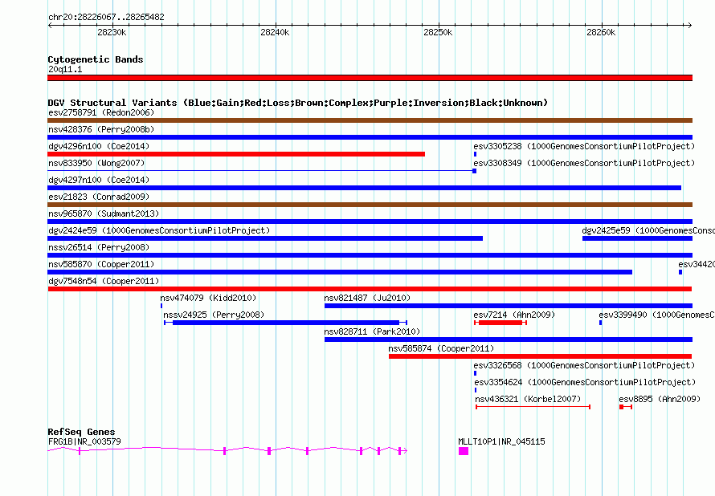715x496 pixels.
Task: Click the dgv4296n100 (Coe2014) label
Action: 99,146
